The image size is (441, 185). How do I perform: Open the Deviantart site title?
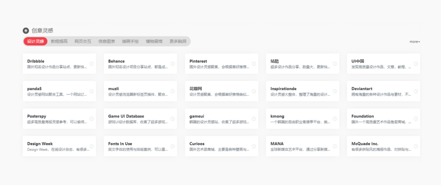(361, 89)
